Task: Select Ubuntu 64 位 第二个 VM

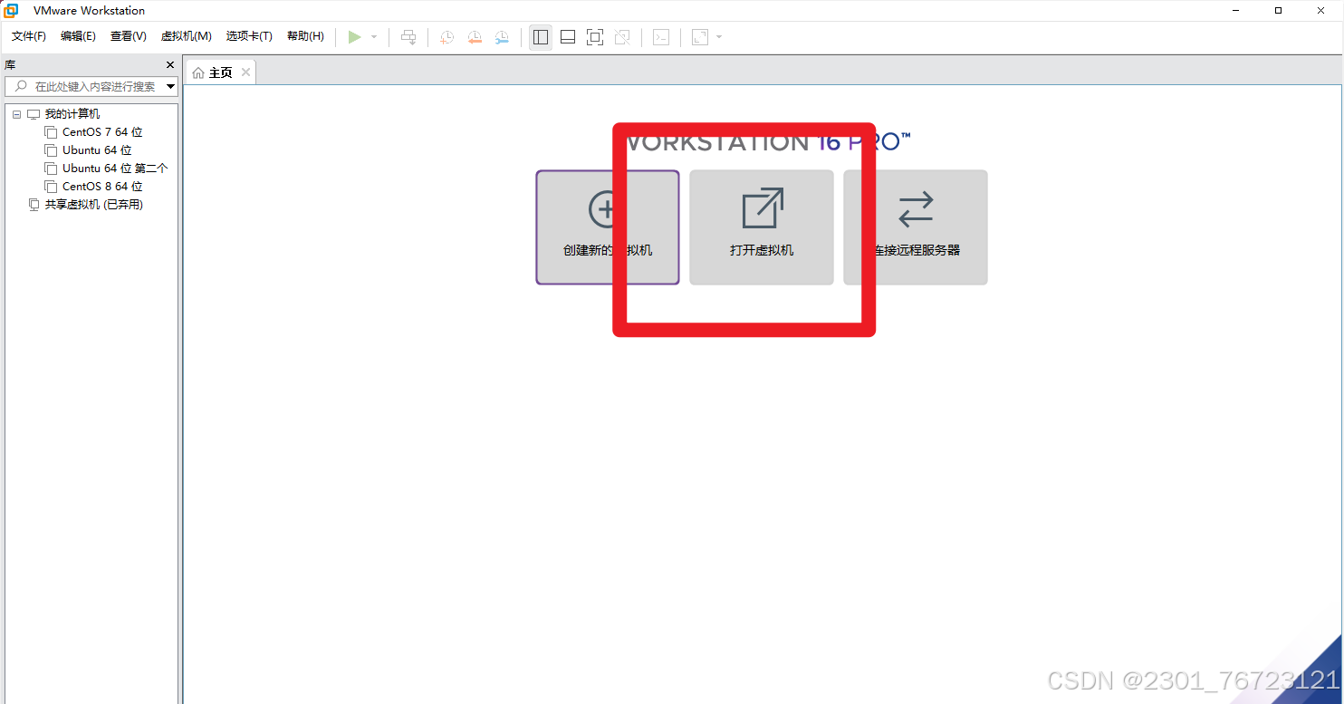Action: click(x=115, y=169)
